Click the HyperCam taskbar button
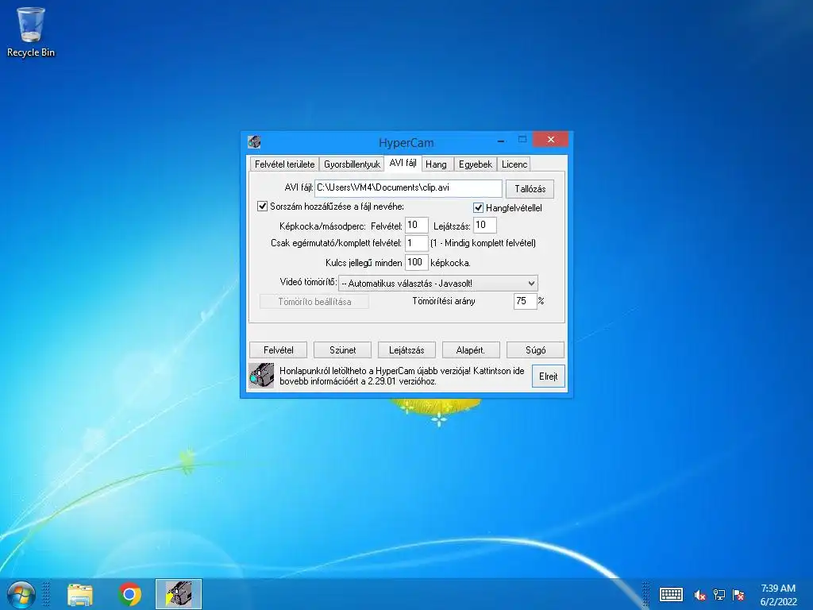 [179, 594]
